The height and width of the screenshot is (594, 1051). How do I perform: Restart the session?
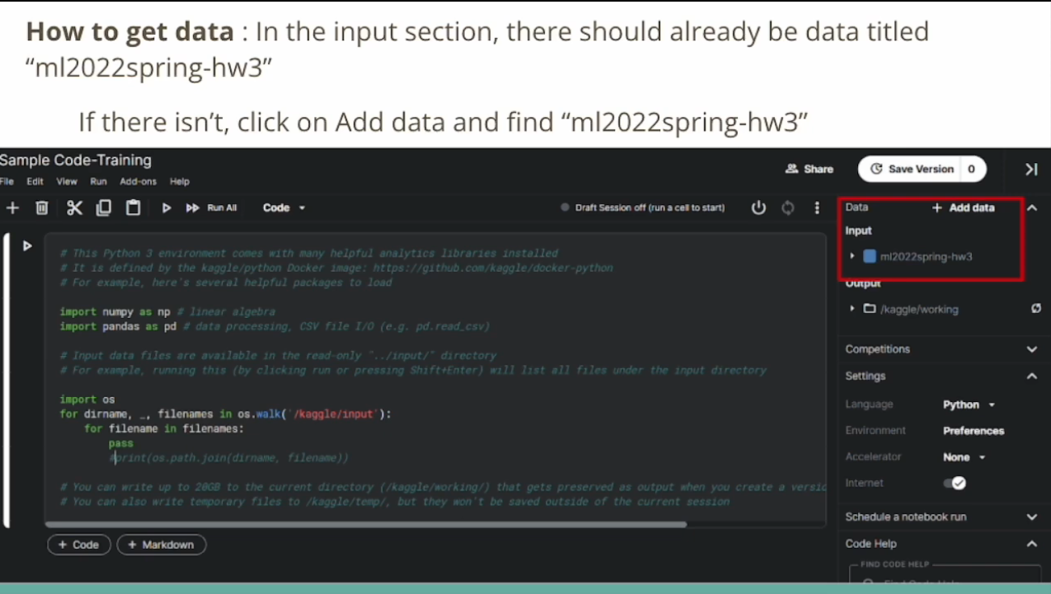[787, 207]
